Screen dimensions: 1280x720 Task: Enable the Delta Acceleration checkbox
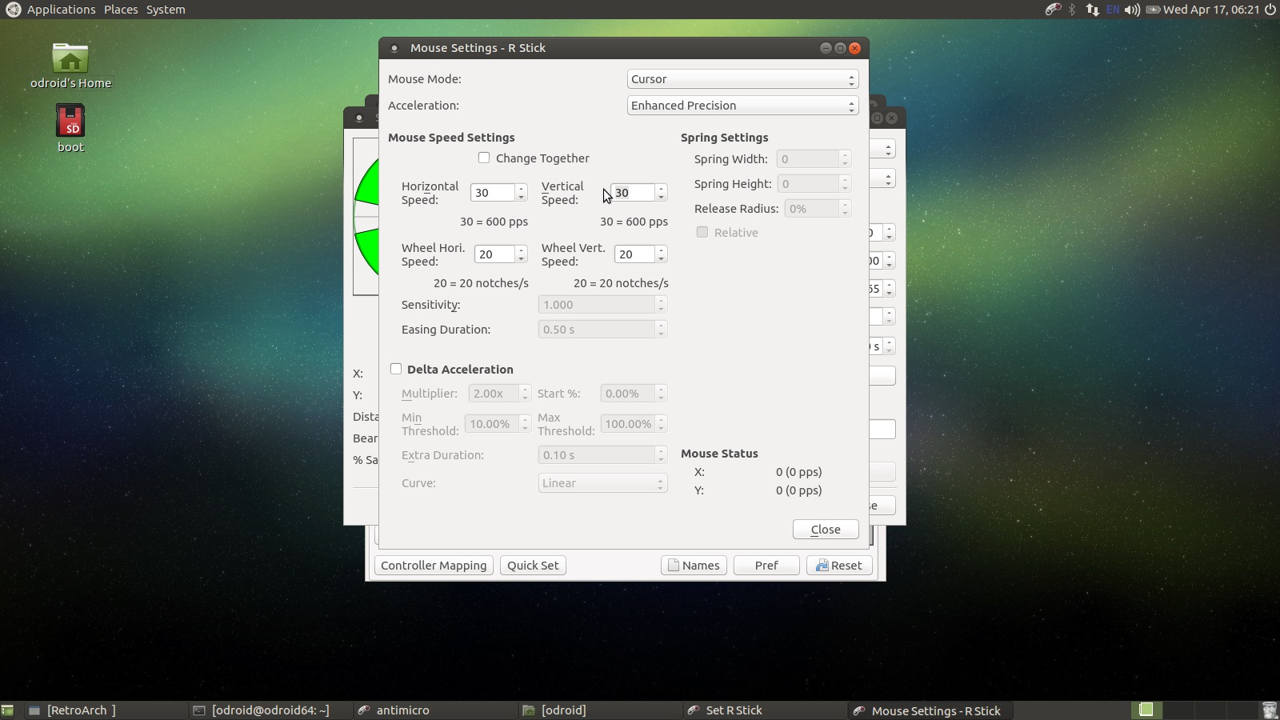396,369
